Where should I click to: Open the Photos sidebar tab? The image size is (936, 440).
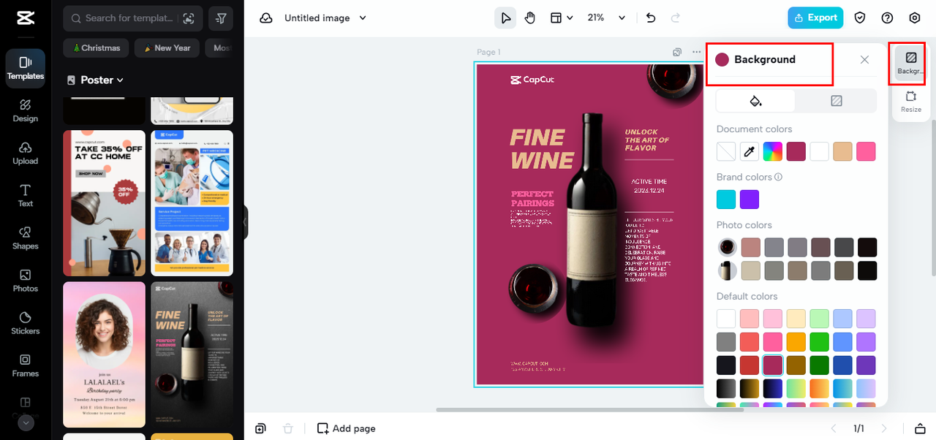tap(26, 280)
